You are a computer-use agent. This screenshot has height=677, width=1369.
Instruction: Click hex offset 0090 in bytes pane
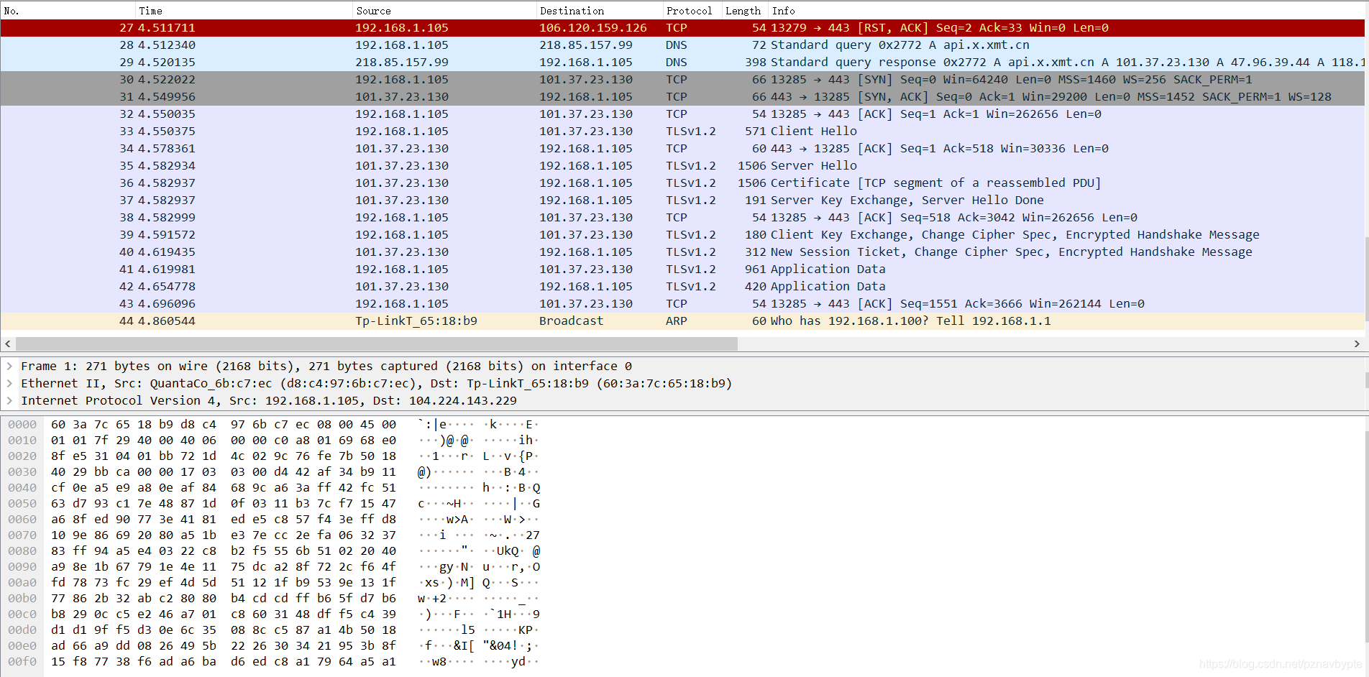[x=22, y=567]
